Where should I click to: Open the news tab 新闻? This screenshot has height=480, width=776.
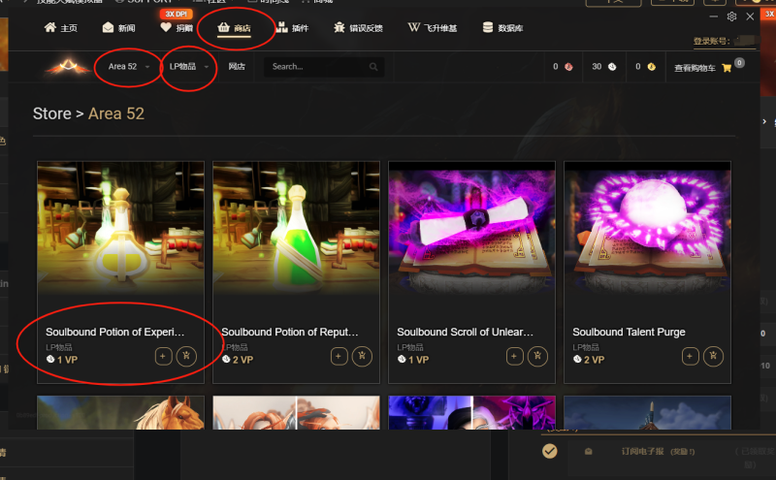tap(118, 28)
